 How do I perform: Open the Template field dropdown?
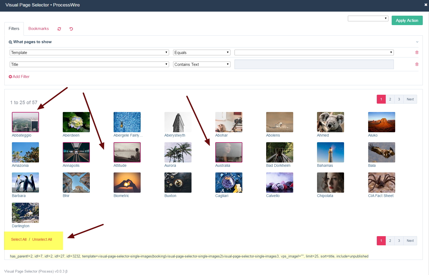click(89, 53)
